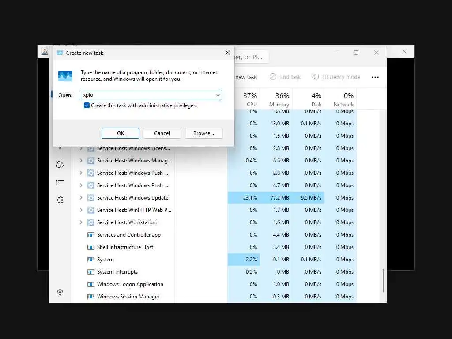This screenshot has width=452, height=339.
Task: Click the 9.5 MB/s disk cell
Action: tap(308, 198)
